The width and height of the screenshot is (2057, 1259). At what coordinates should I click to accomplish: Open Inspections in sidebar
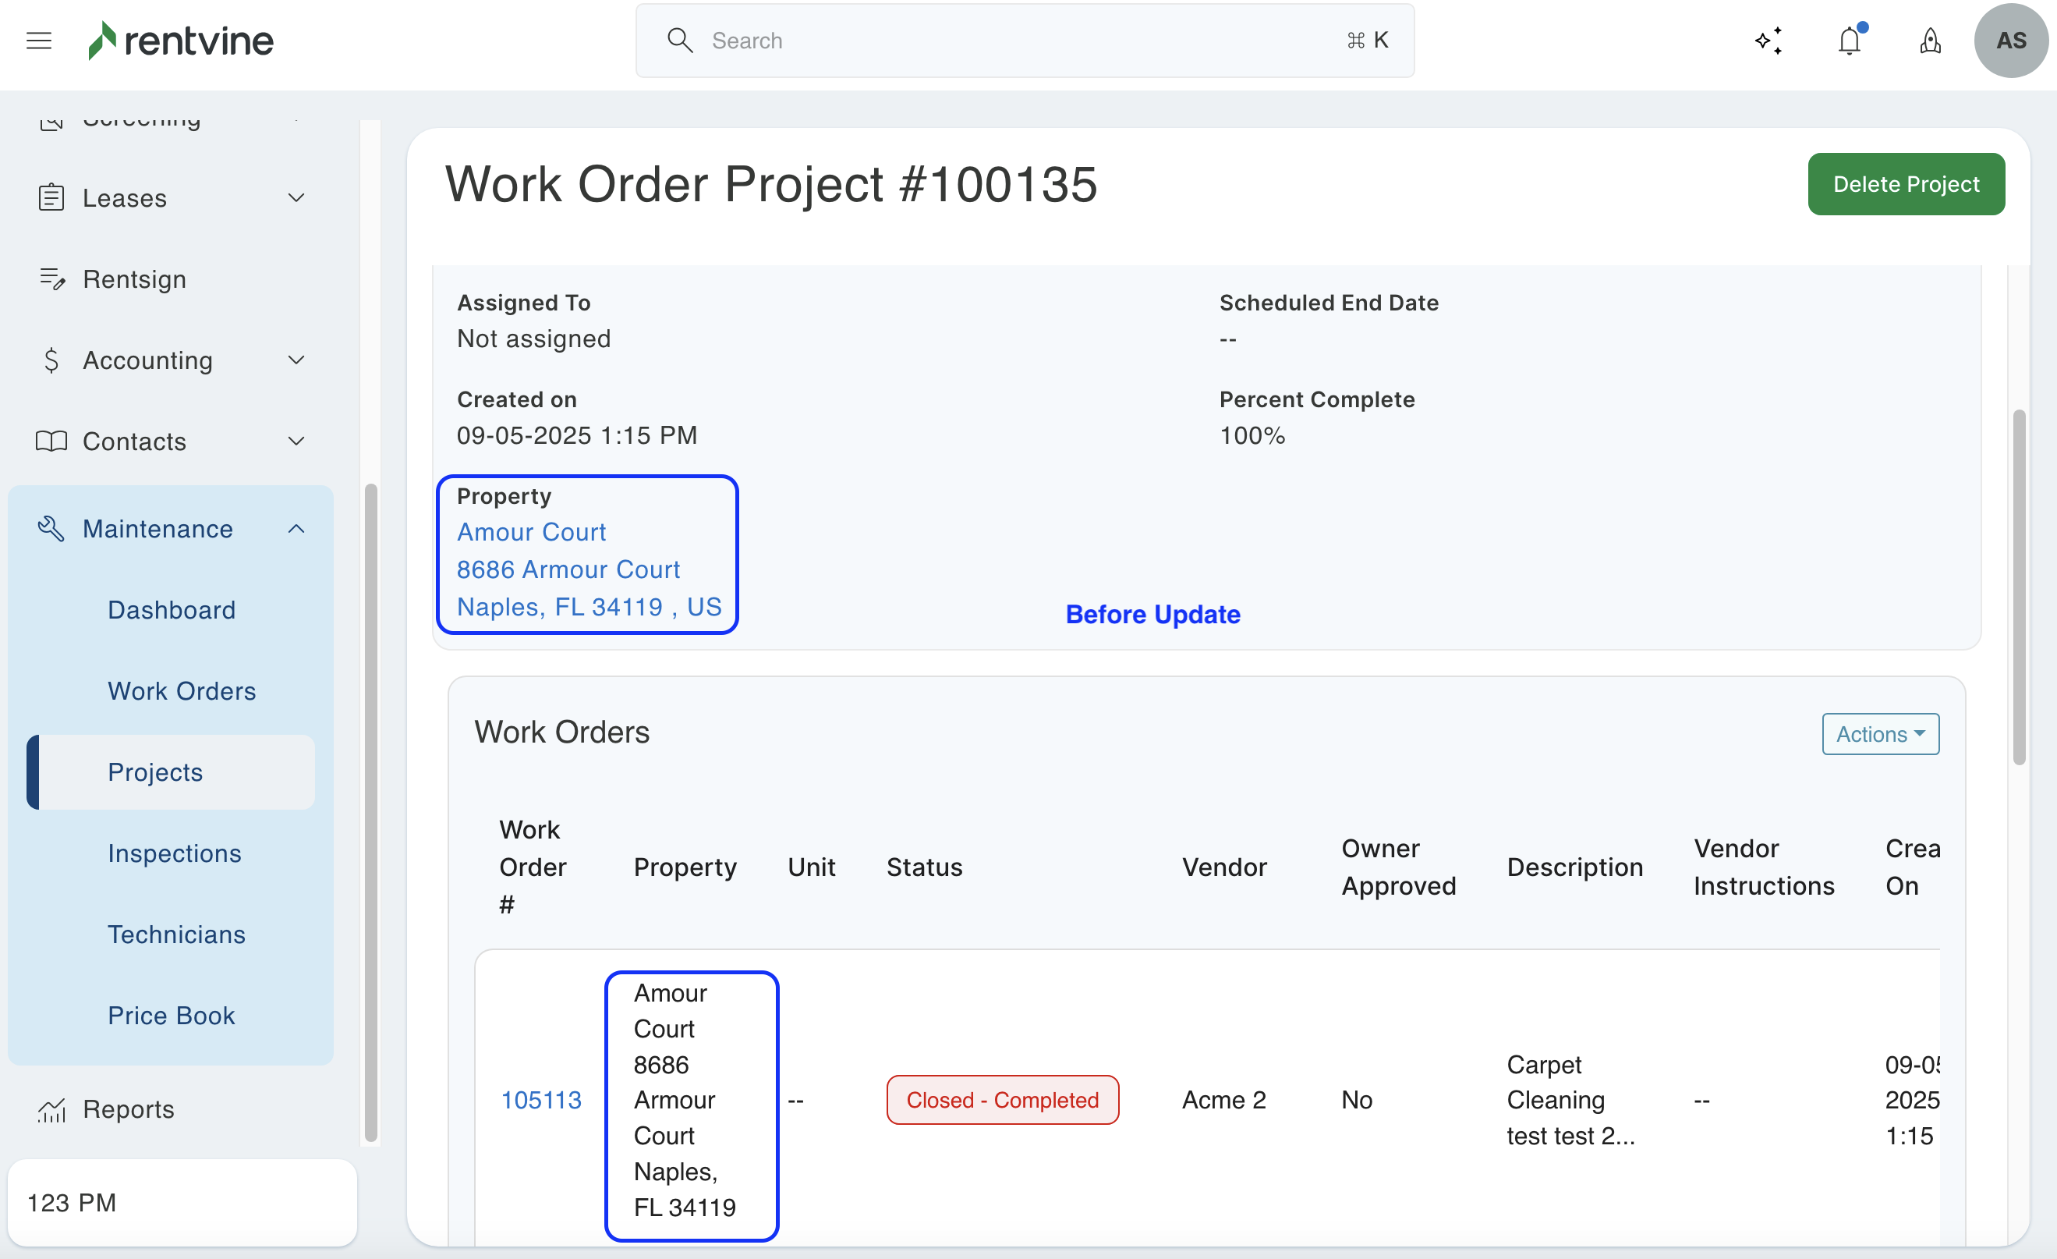tap(174, 853)
